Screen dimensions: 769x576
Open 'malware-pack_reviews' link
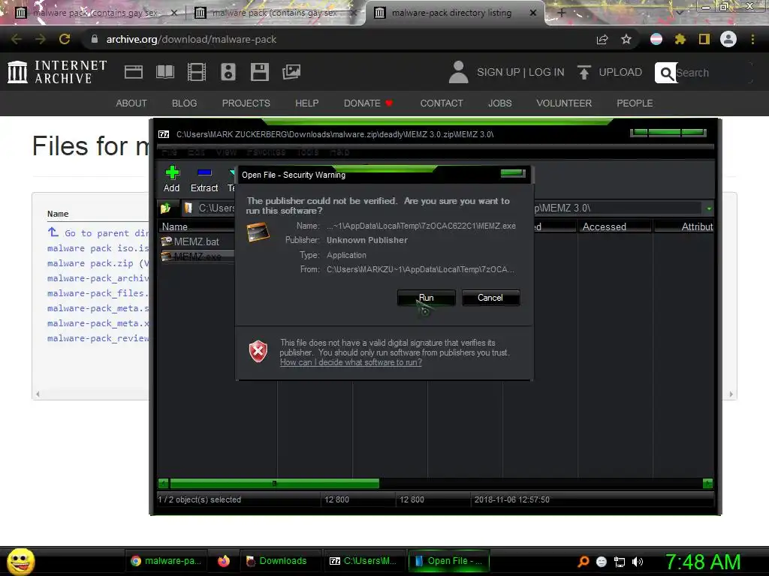98,338
